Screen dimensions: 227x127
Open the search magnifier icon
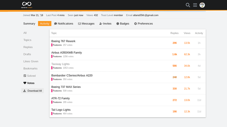(x=188, y=5)
